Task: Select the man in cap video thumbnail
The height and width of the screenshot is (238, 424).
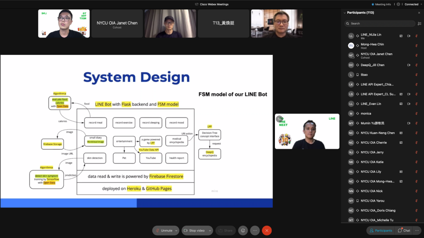Action: (170, 24)
